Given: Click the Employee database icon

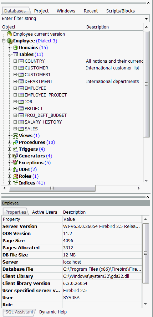Looking at the screenshot, I should (x=10, y=41).
